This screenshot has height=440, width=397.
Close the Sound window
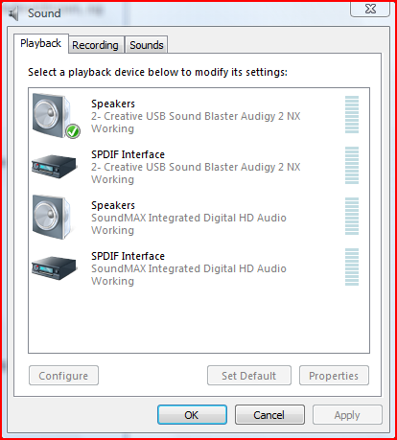[x=370, y=9]
